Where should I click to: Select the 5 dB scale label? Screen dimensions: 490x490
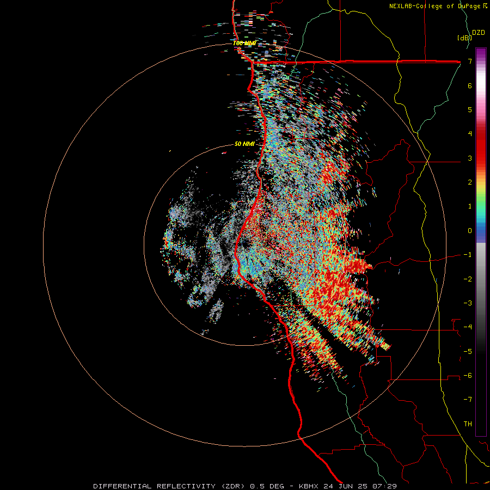tap(470, 109)
